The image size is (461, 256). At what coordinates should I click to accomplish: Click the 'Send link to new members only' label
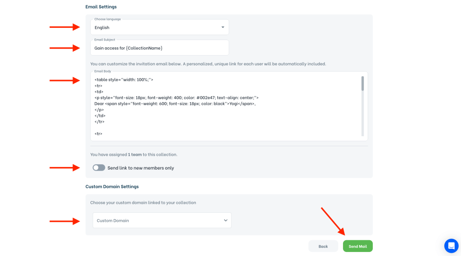(140, 168)
